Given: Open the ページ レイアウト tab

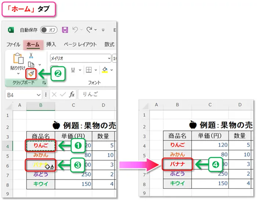Looking at the screenshot, I should [x=80, y=44].
